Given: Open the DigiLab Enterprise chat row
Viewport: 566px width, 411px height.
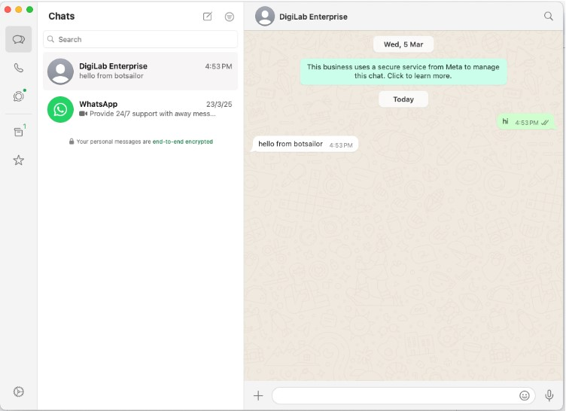Looking at the screenshot, I should tap(141, 72).
